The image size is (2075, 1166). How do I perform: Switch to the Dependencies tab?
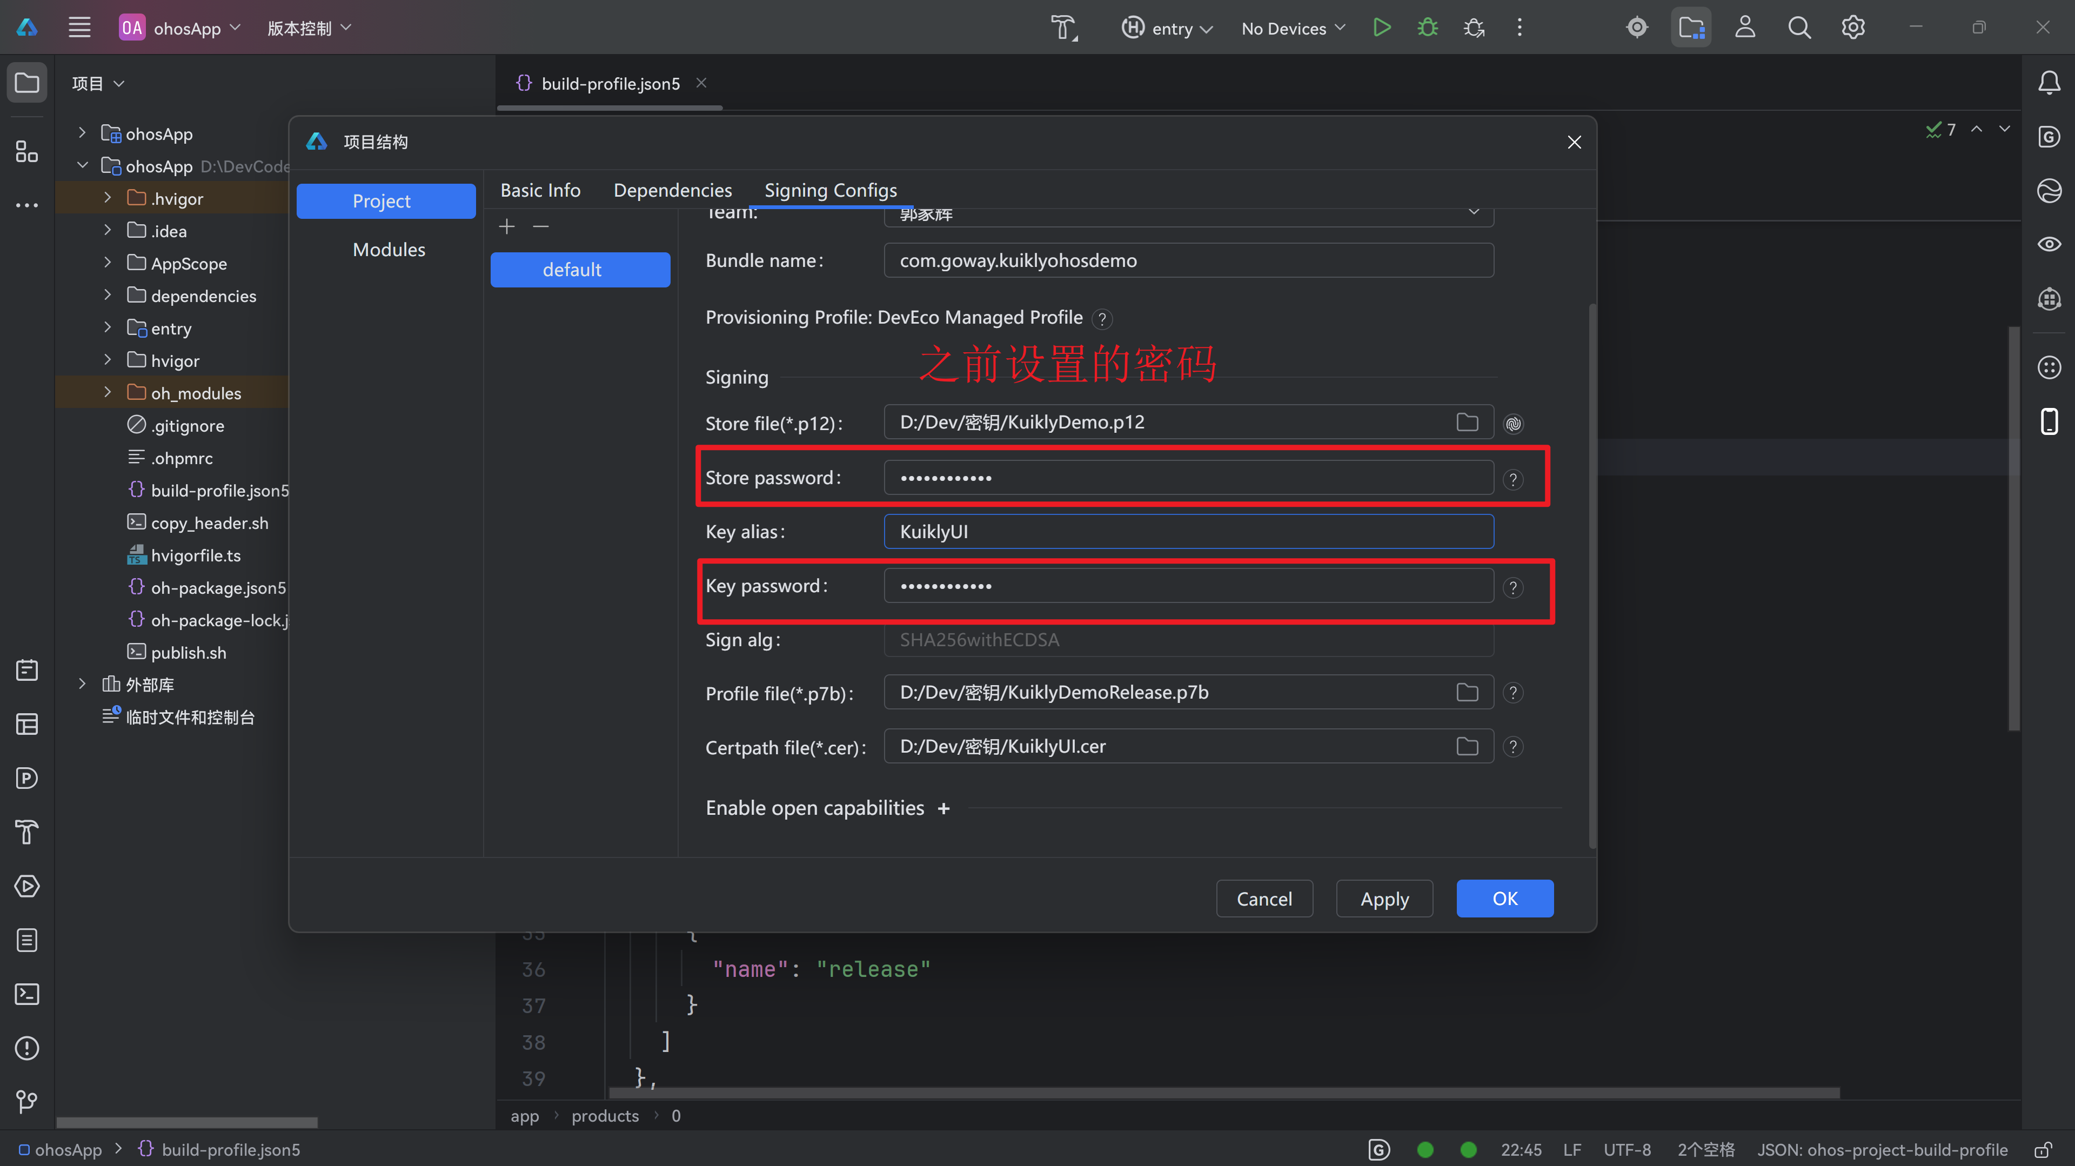(x=673, y=190)
